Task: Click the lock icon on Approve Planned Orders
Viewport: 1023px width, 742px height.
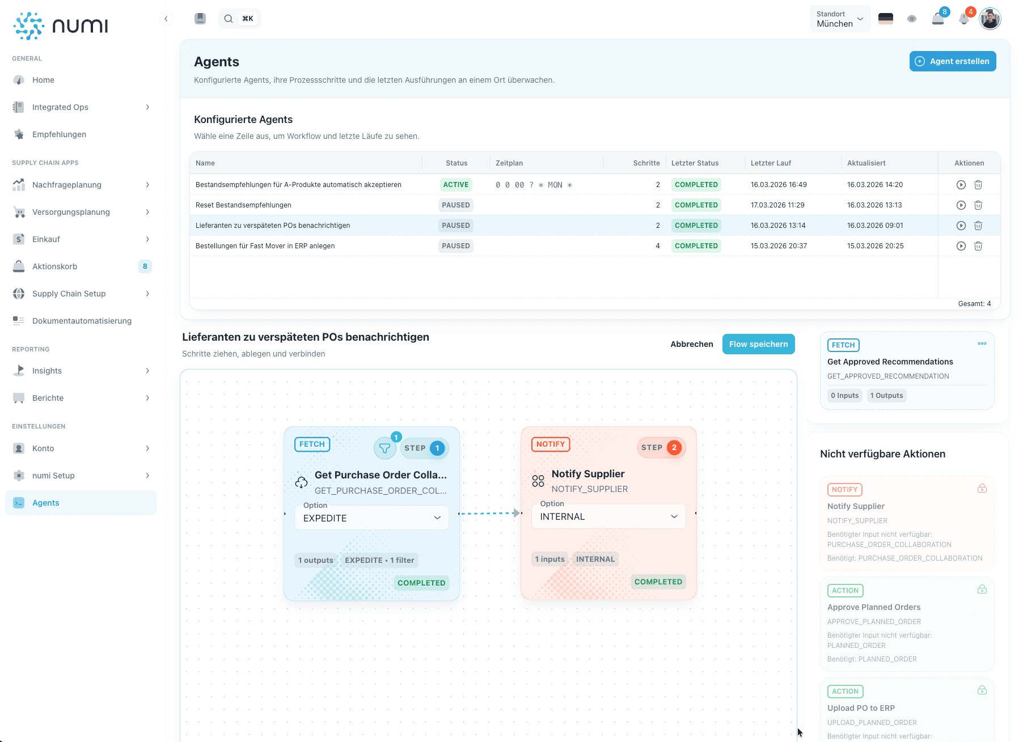Action: [x=982, y=590]
